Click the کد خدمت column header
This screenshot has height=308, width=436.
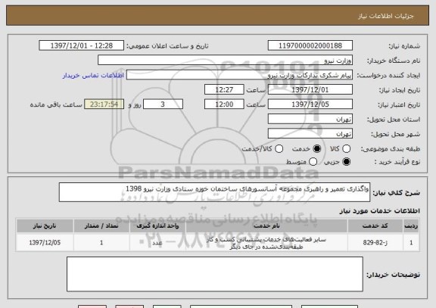375,226
